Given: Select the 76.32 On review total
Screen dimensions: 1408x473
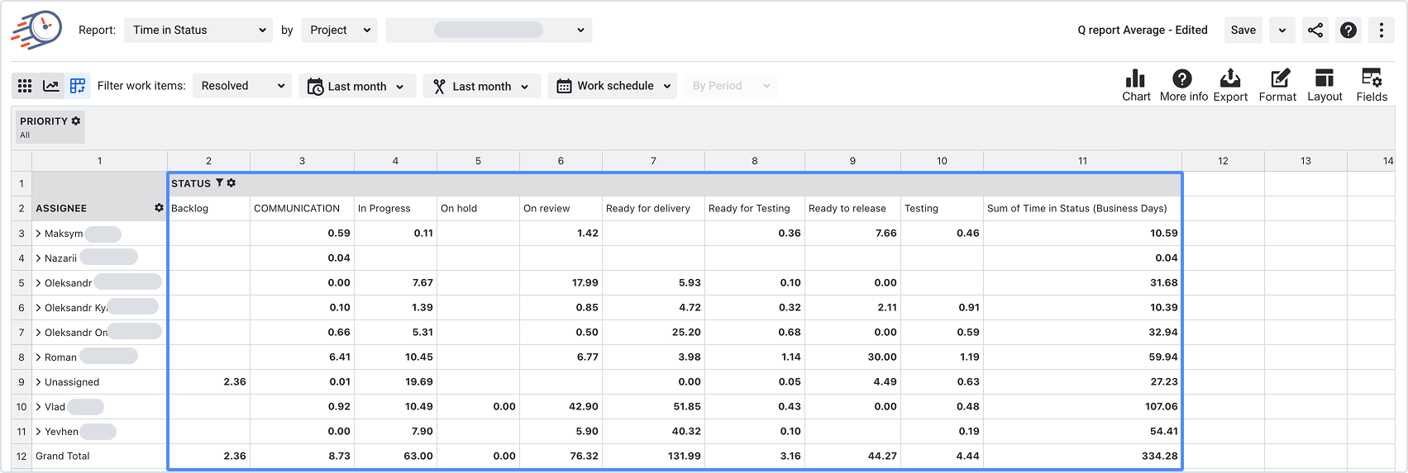Looking at the screenshot, I should pyautogui.click(x=561, y=456).
